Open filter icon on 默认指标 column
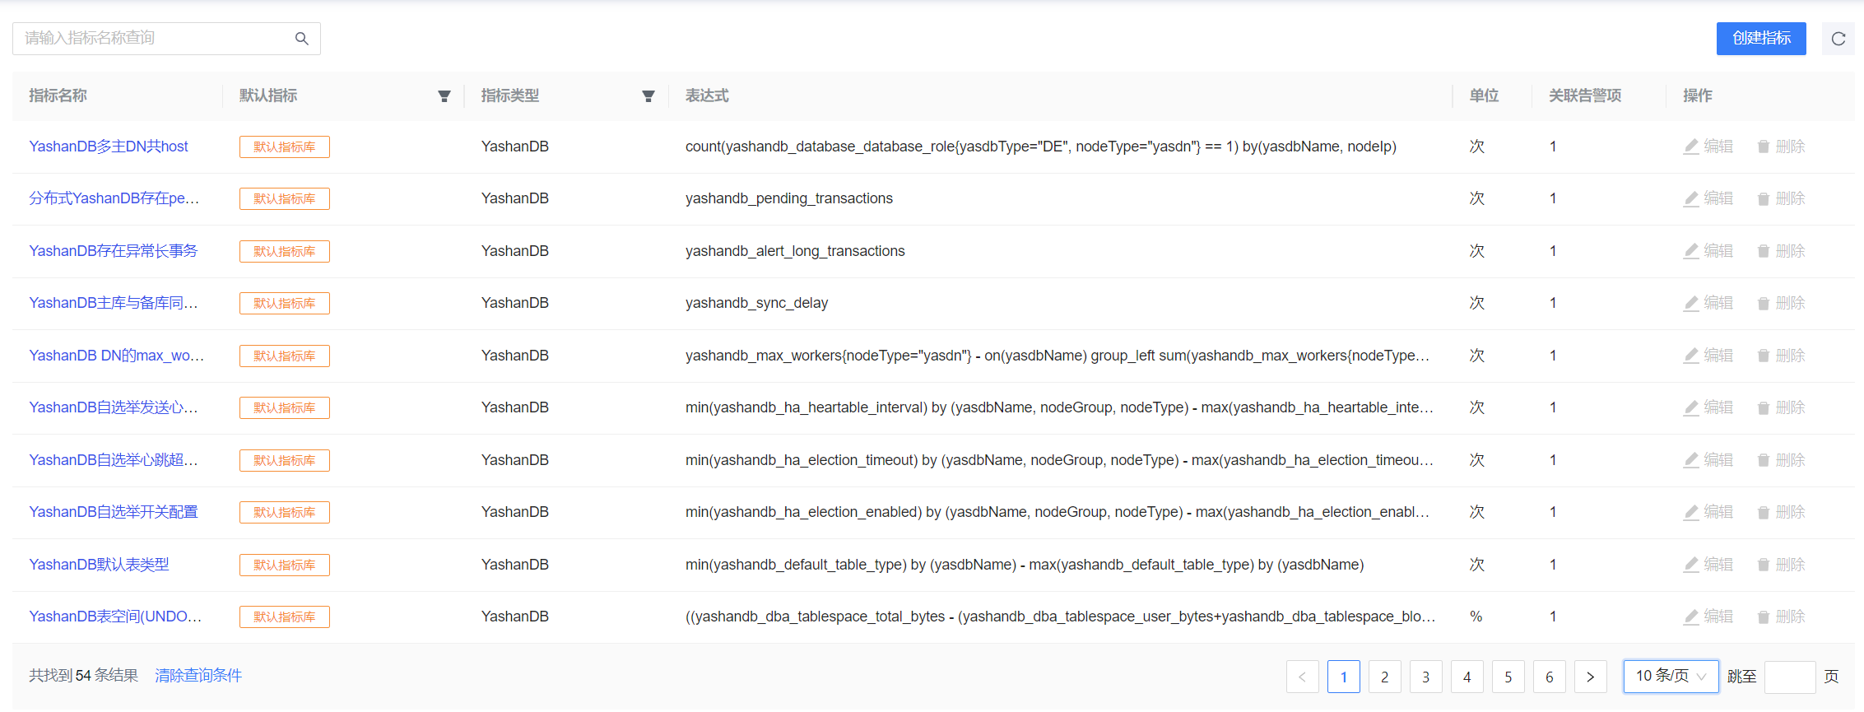1864x712 pixels. tap(444, 96)
